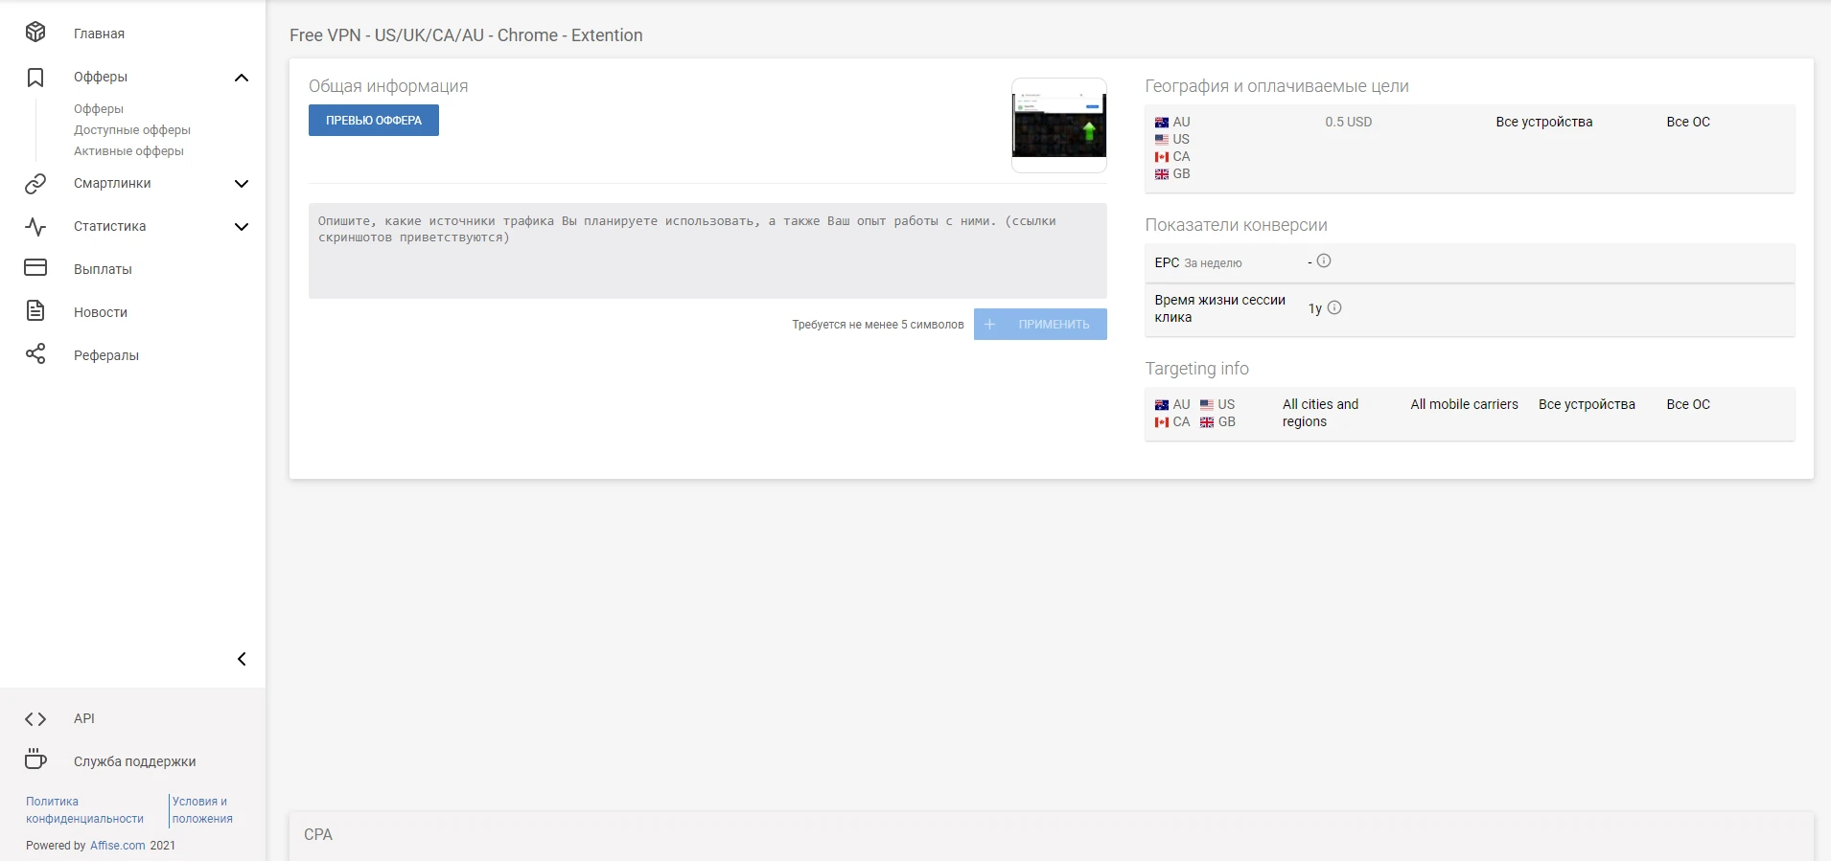The image size is (1831, 861).
Task: Click the share icon beside Рефералы
Action: (x=35, y=354)
